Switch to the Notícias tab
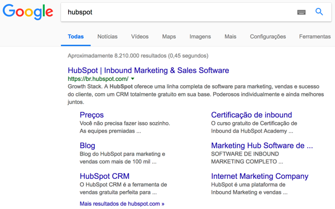335x209 pixels. (x=107, y=36)
